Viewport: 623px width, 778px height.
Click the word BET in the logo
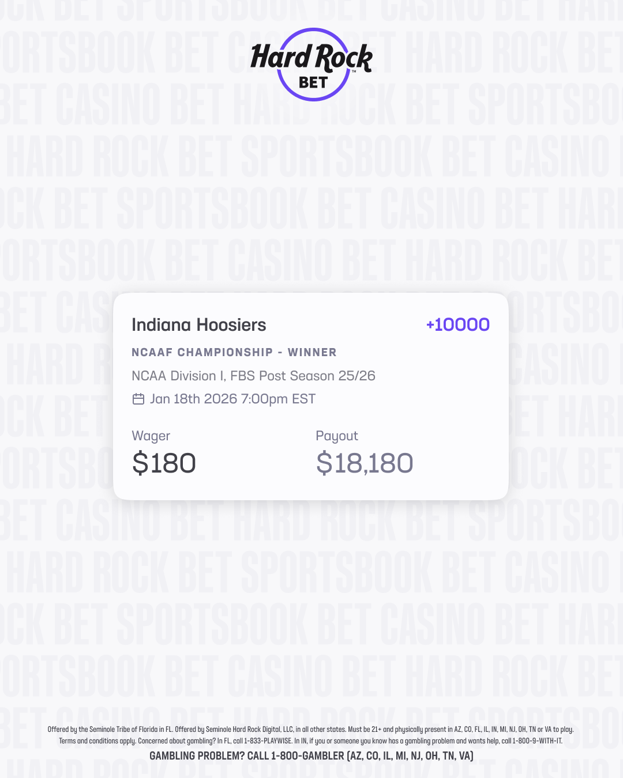click(313, 83)
